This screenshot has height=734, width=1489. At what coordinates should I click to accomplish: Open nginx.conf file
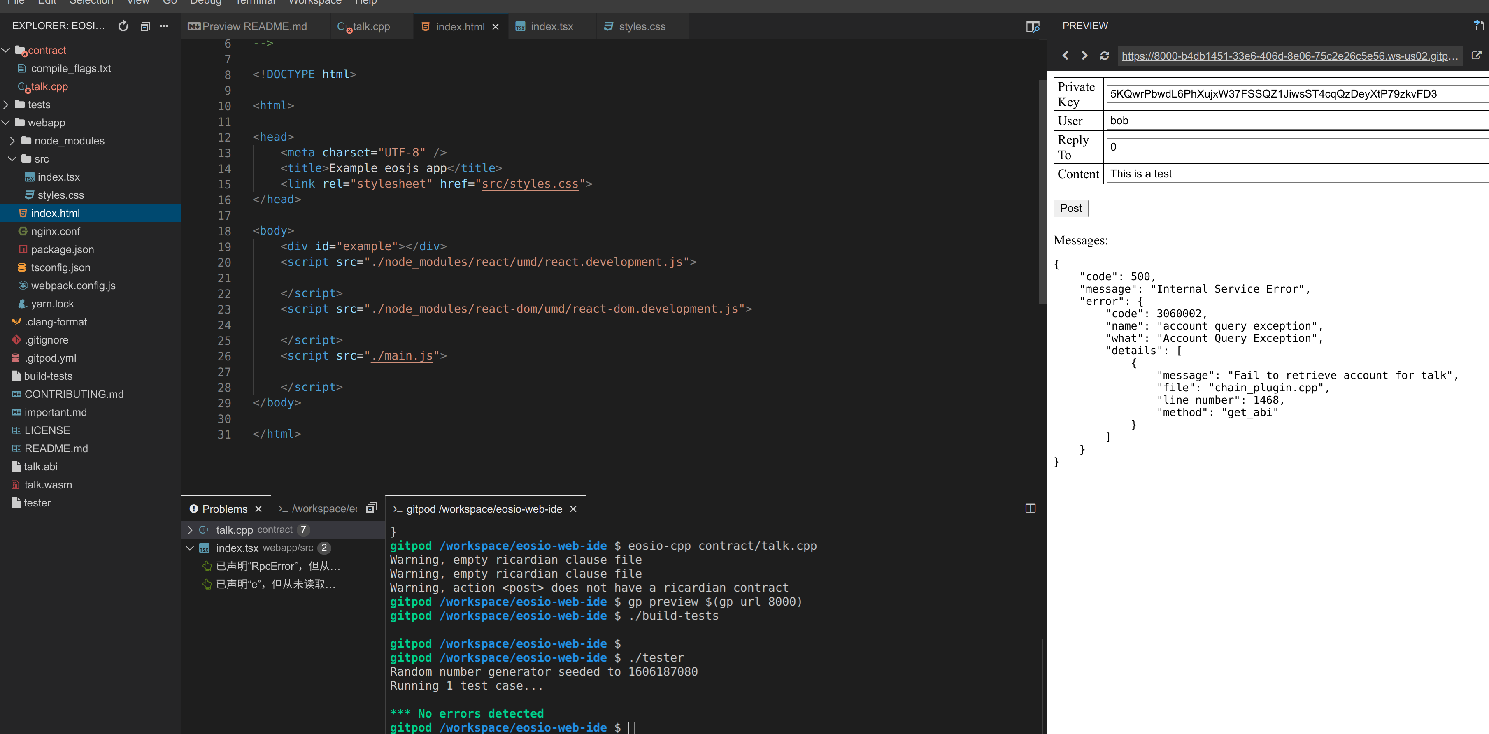click(56, 231)
